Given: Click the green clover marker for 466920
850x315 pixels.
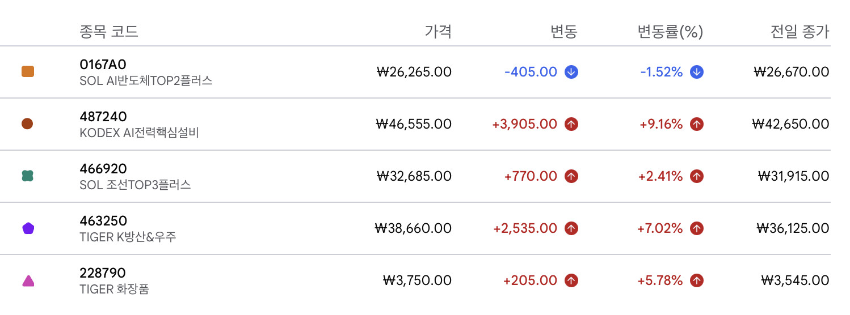Looking at the screenshot, I should 27,176.
